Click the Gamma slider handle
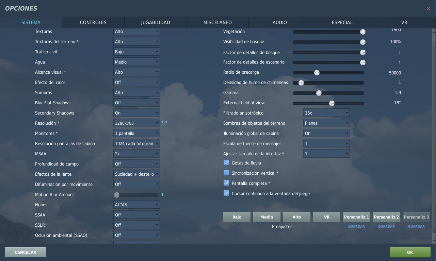Image resolution: width=436 pixels, height=261 pixels. click(x=319, y=93)
